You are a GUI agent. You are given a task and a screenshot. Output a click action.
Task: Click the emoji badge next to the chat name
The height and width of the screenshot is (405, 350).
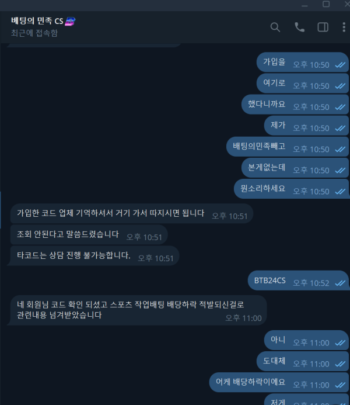(x=70, y=21)
